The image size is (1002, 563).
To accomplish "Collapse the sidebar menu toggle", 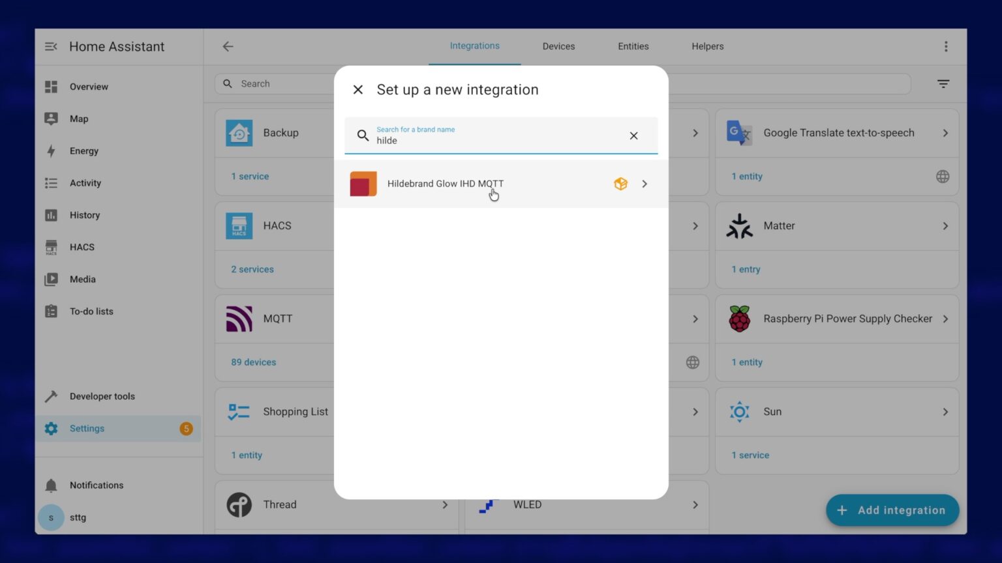I will (51, 46).
